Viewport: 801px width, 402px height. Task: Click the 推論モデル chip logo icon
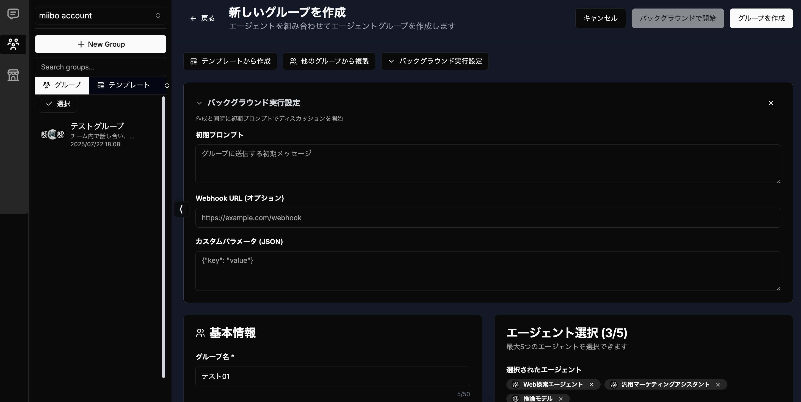pos(516,399)
